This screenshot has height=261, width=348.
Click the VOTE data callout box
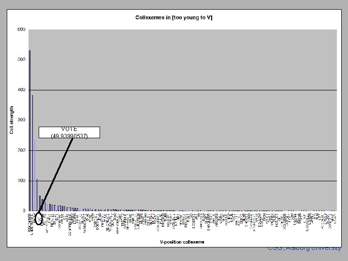click(x=69, y=132)
